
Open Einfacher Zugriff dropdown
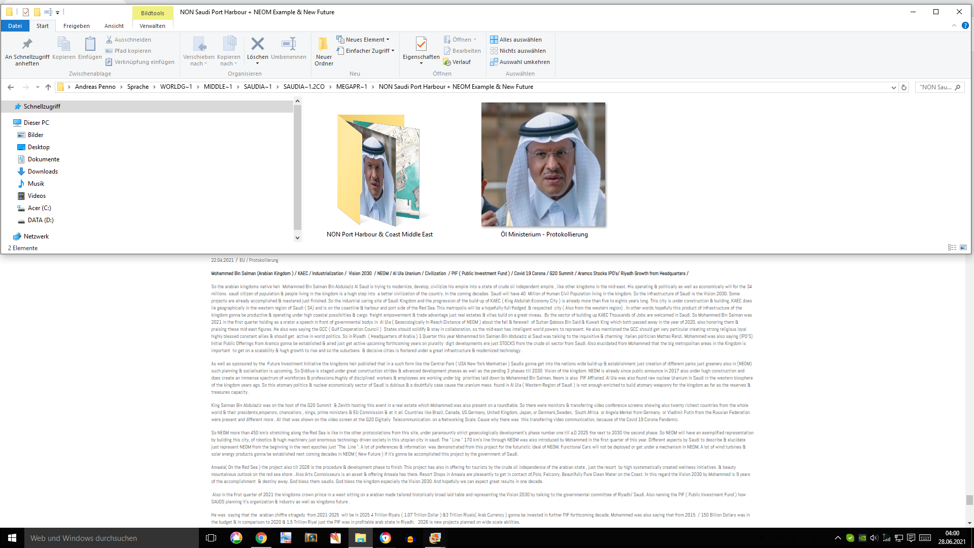pos(365,51)
